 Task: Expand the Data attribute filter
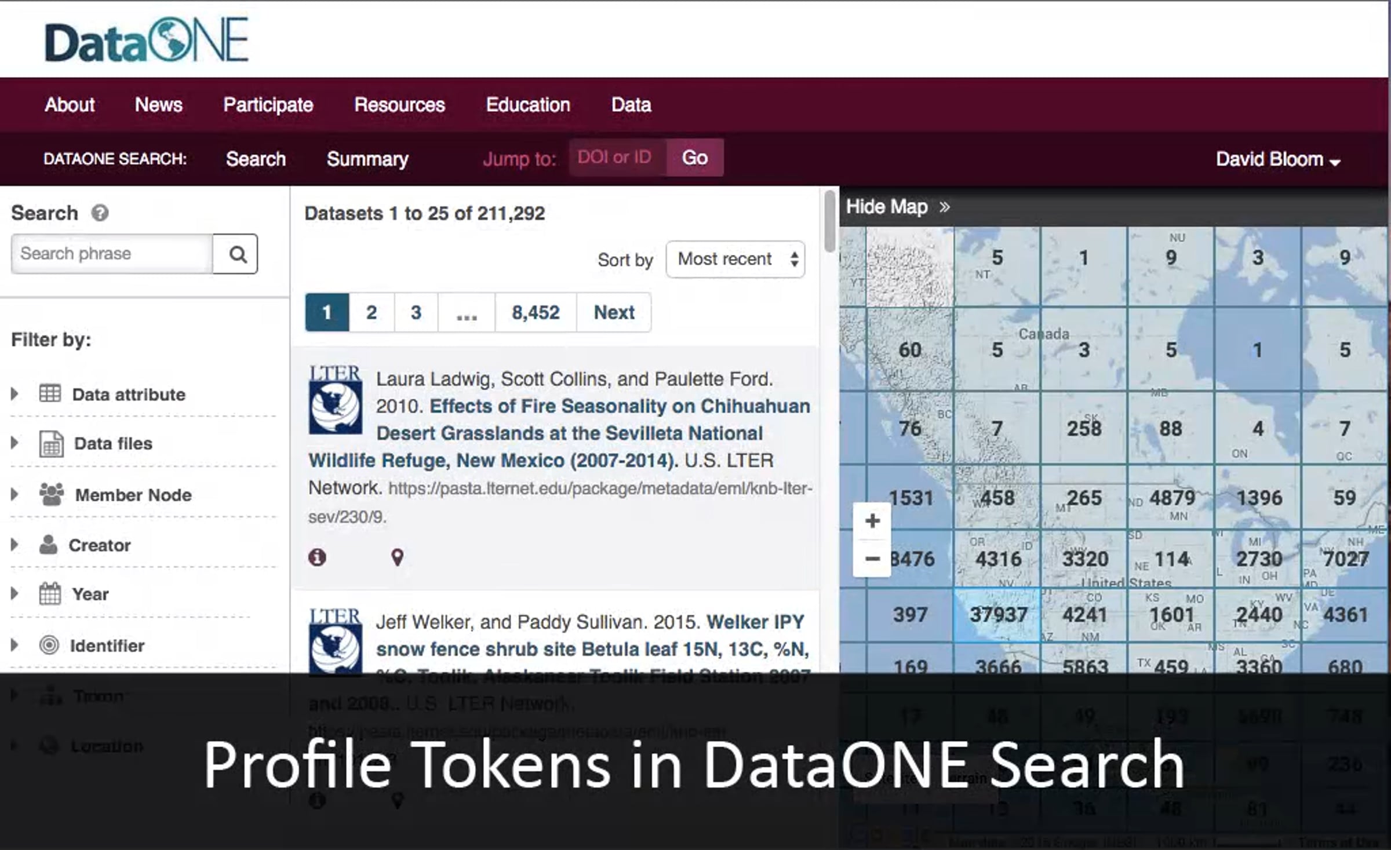coord(128,395)
